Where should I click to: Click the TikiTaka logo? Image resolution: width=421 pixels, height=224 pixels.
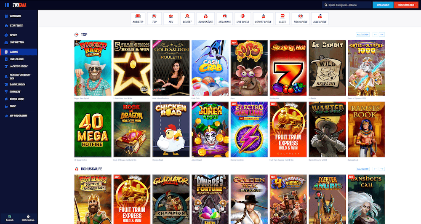(20, 5)
